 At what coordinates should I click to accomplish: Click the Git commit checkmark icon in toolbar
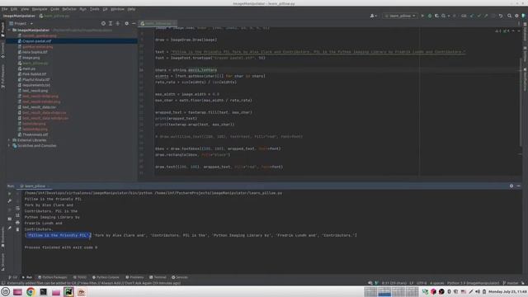pos(478,16)
